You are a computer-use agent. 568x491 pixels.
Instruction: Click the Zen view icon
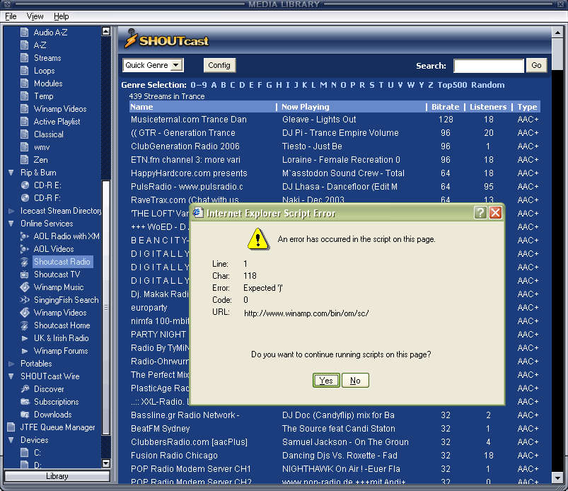tap(24, 160)
